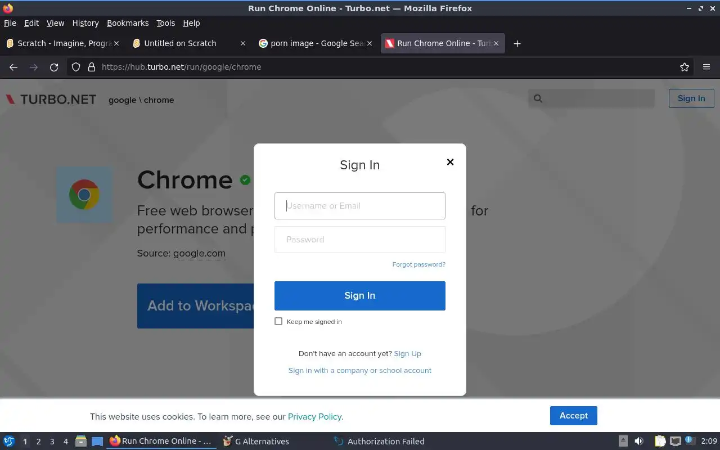The height and width of the screenshot is (450, 720).
Task: Click the header Sign In button
Action: pos(691,98)
